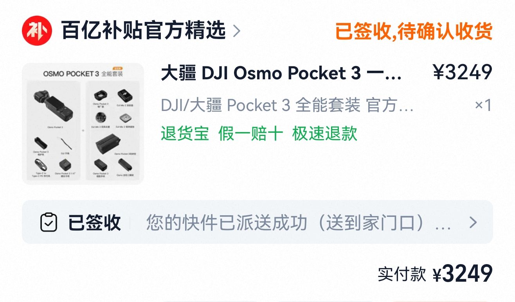515x302 pixels.
Task: Expand the chevron beside 百亿补贴官方精选
Action: click(x=236, y=31)
